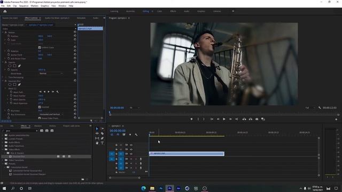
Task: Click Add Marker in Program Monitor
Action: [x=191, y=119]
